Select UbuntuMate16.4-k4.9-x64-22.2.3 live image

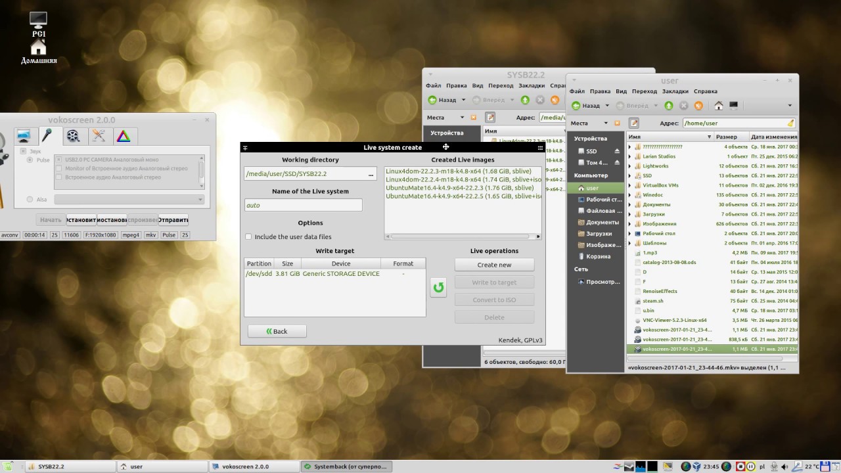pos(460,187)
